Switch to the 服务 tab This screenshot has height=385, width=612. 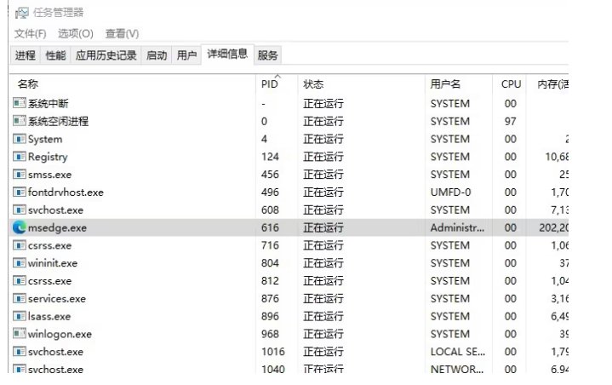pyautogui.click(x=267, y=55)
